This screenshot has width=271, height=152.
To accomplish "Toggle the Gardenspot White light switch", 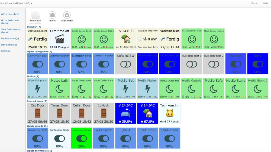I will [59, 138].
